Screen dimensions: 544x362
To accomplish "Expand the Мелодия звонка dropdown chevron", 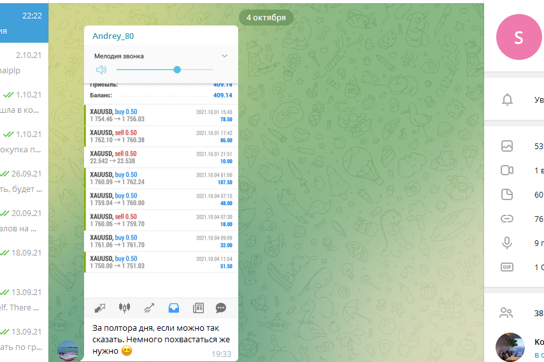I will pos(224,56).
